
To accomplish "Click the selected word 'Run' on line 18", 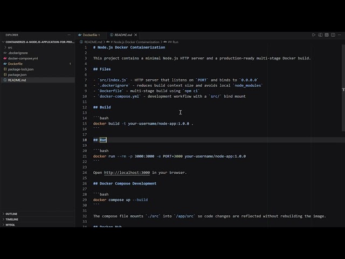I will point(103,140).
